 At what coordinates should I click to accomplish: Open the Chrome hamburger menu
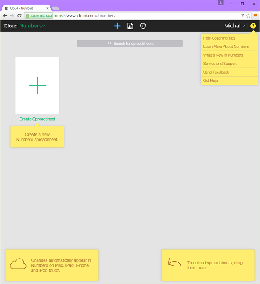click(x=255, y=16)
